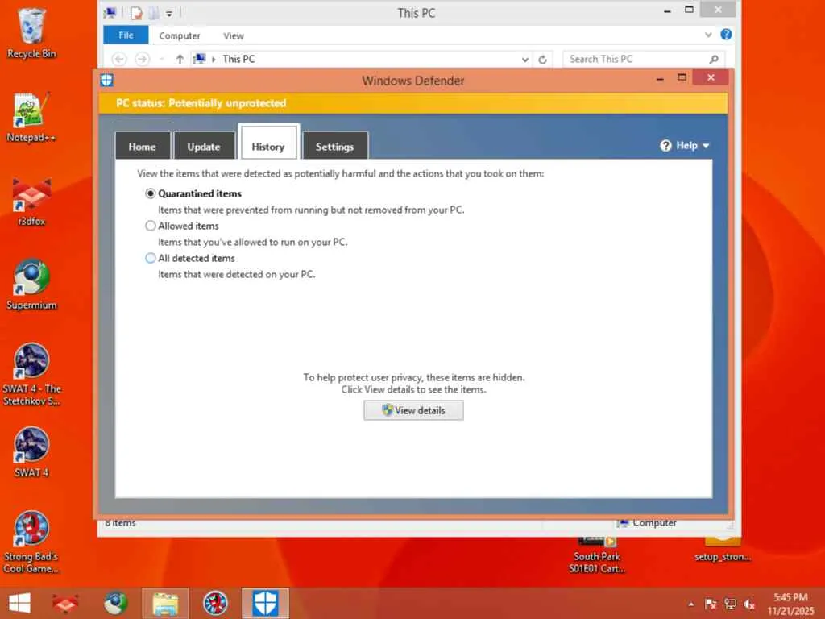Select the History tab

coord(268,143)
